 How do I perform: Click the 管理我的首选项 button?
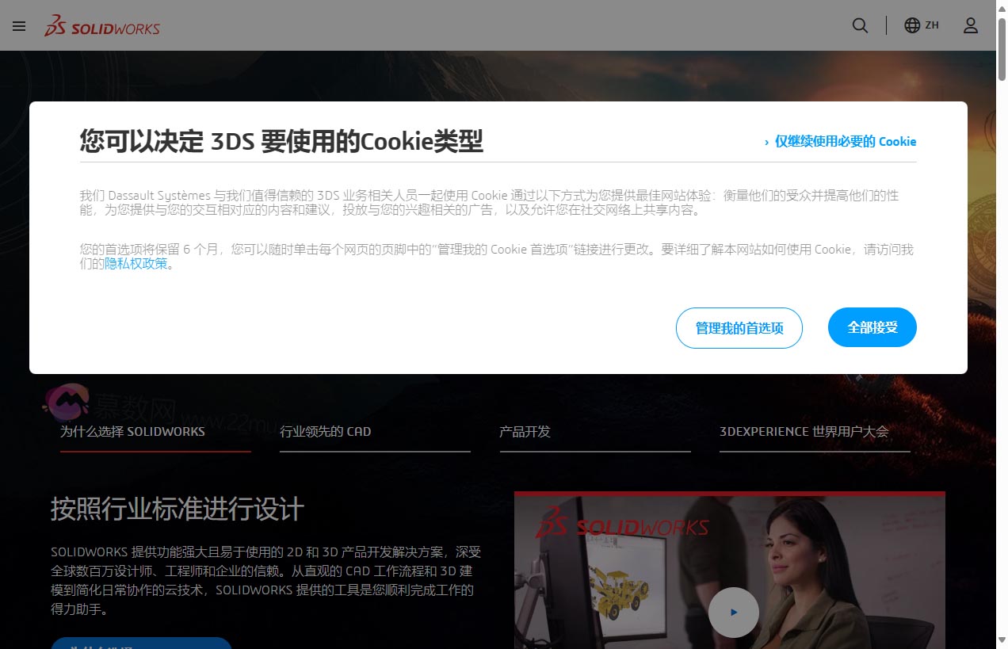[739, 328]
